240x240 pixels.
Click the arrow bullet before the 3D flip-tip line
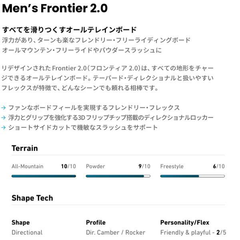pyautogui.click(x=4, y=118)
